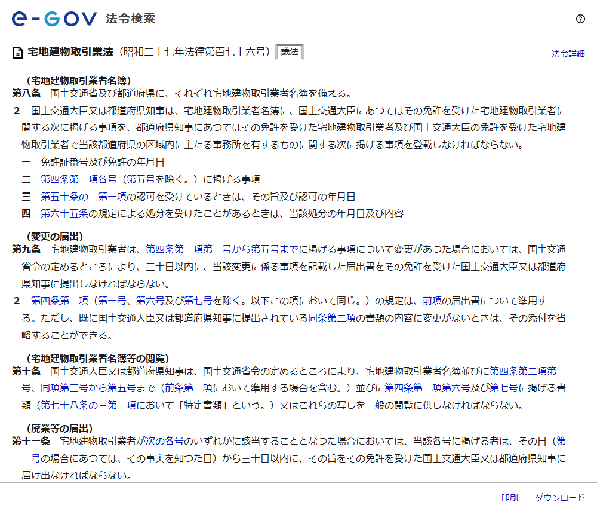
Task: Click the 前項 link
Action: [x=432, y=301]
